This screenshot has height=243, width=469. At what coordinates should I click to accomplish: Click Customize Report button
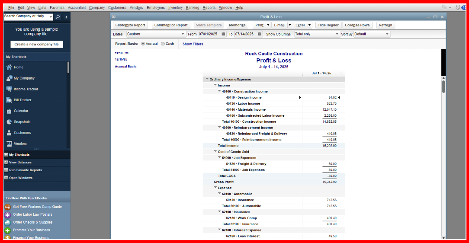pyautogui.click(x=130, y=25)
